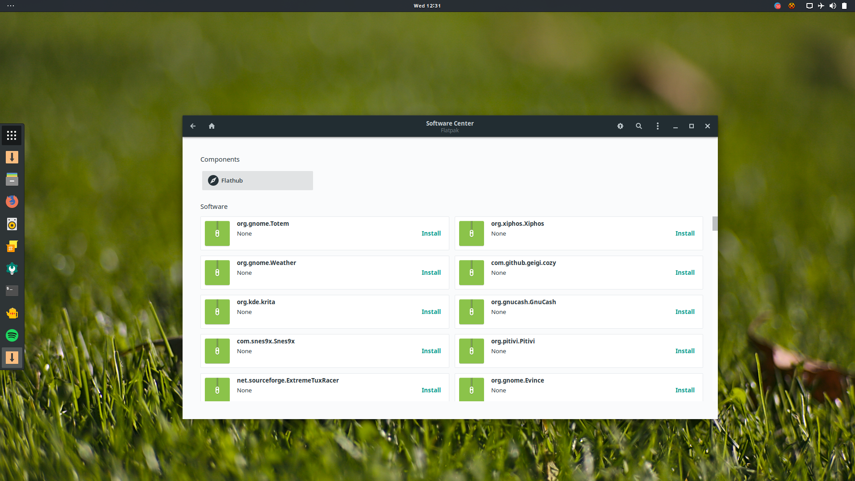Go back using the arrow in Software Center
The image size is (855, 481).
point(193,126)
